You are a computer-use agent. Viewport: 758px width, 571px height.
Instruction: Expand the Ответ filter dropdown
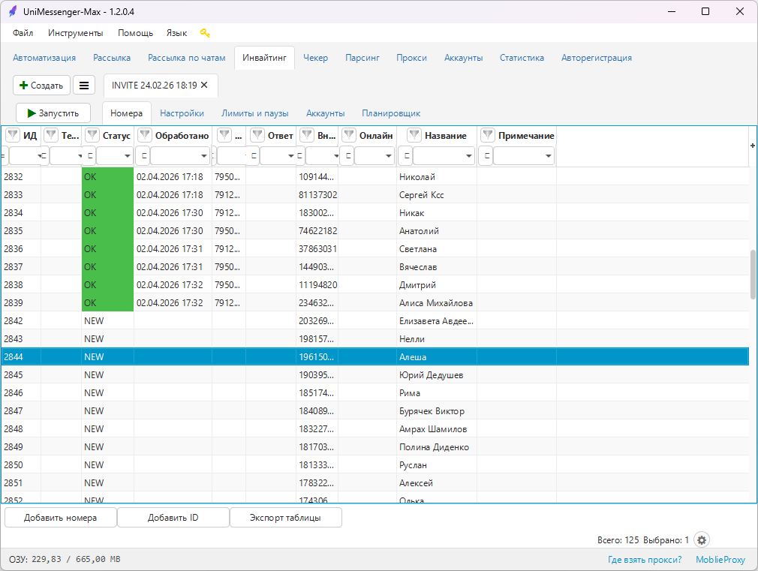click(x=290, y=155)
